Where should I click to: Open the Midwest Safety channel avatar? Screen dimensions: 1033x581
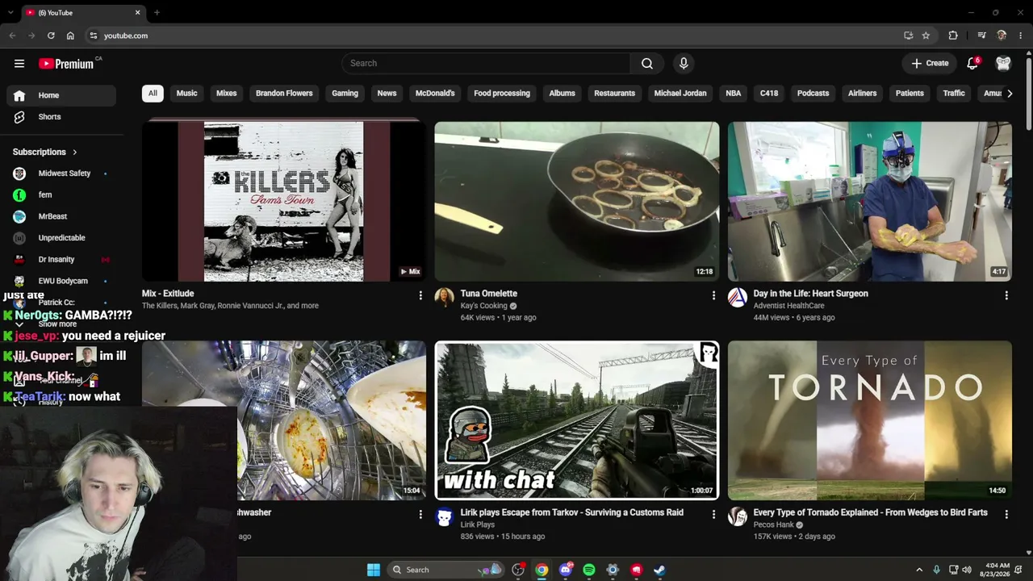click(x=19, y=173)
